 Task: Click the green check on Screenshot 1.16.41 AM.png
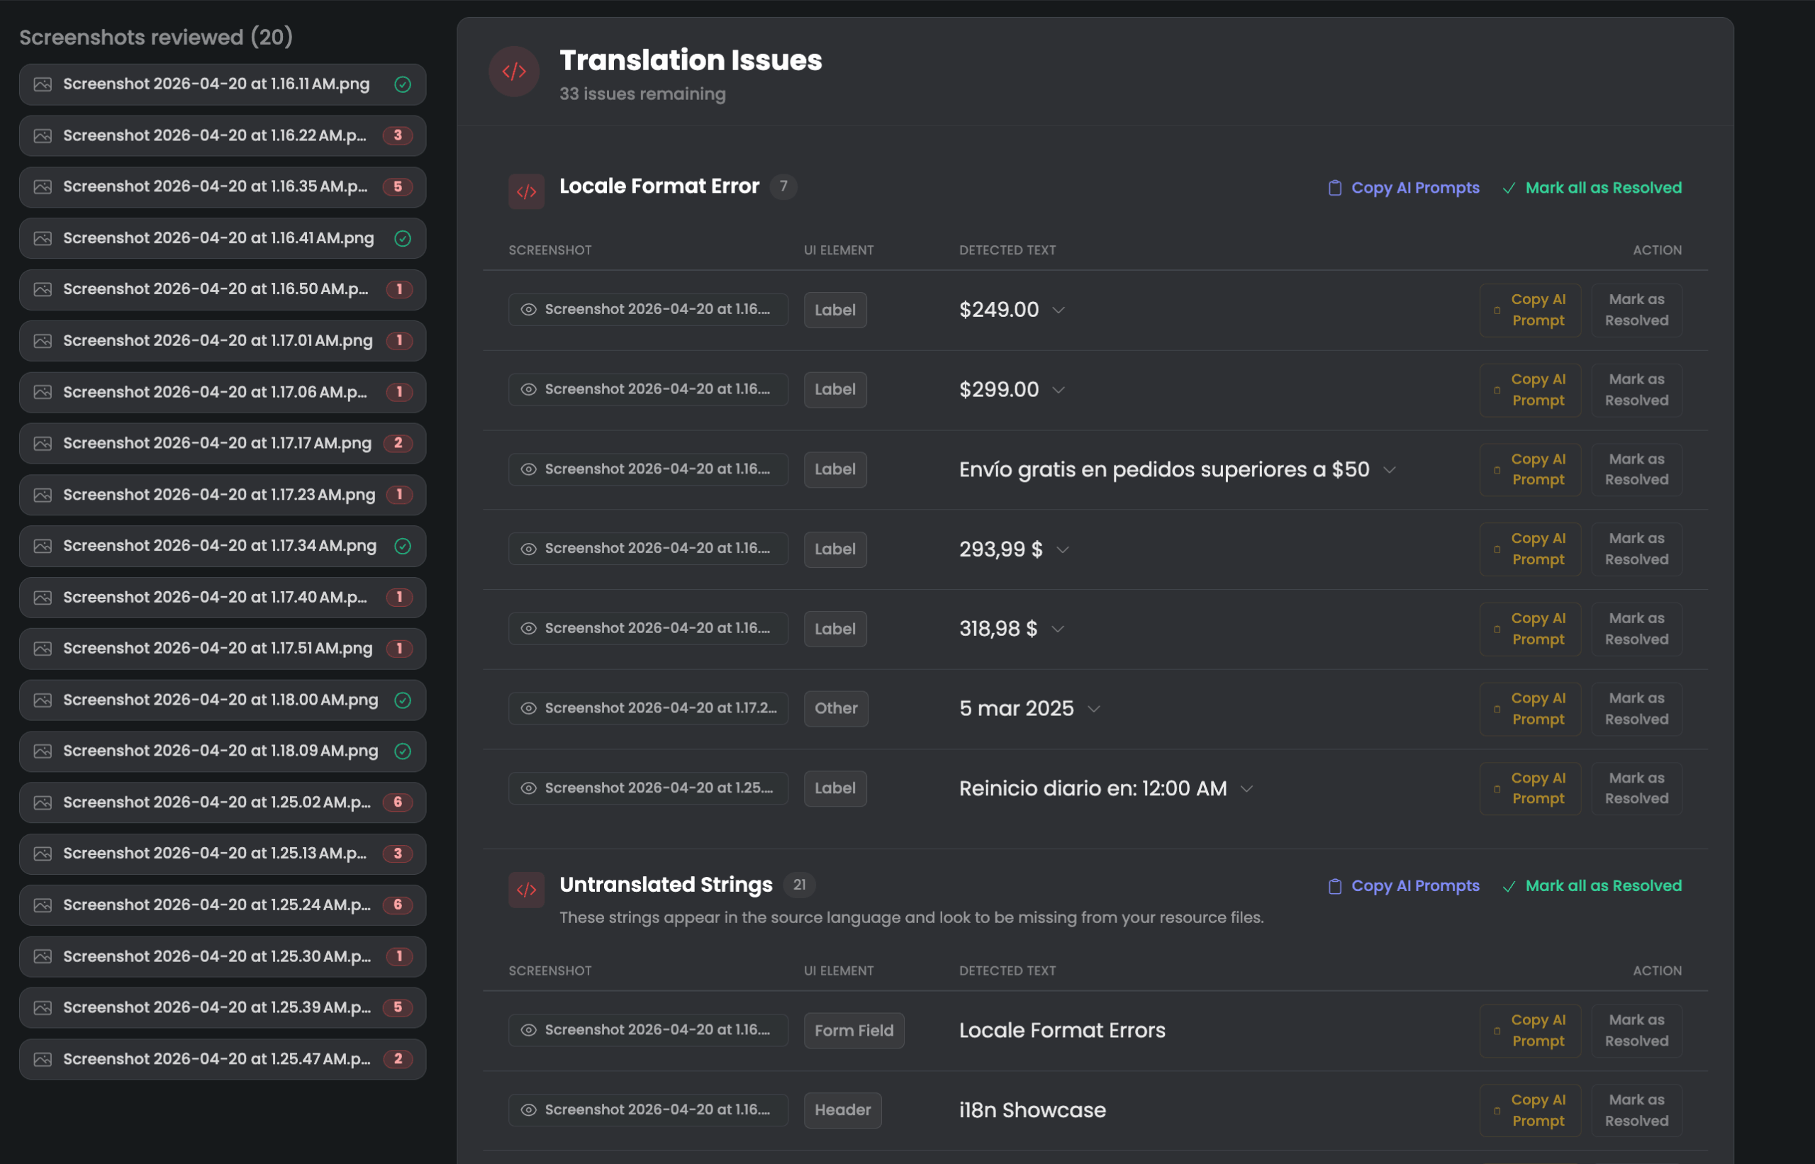(x=403, y=238)
